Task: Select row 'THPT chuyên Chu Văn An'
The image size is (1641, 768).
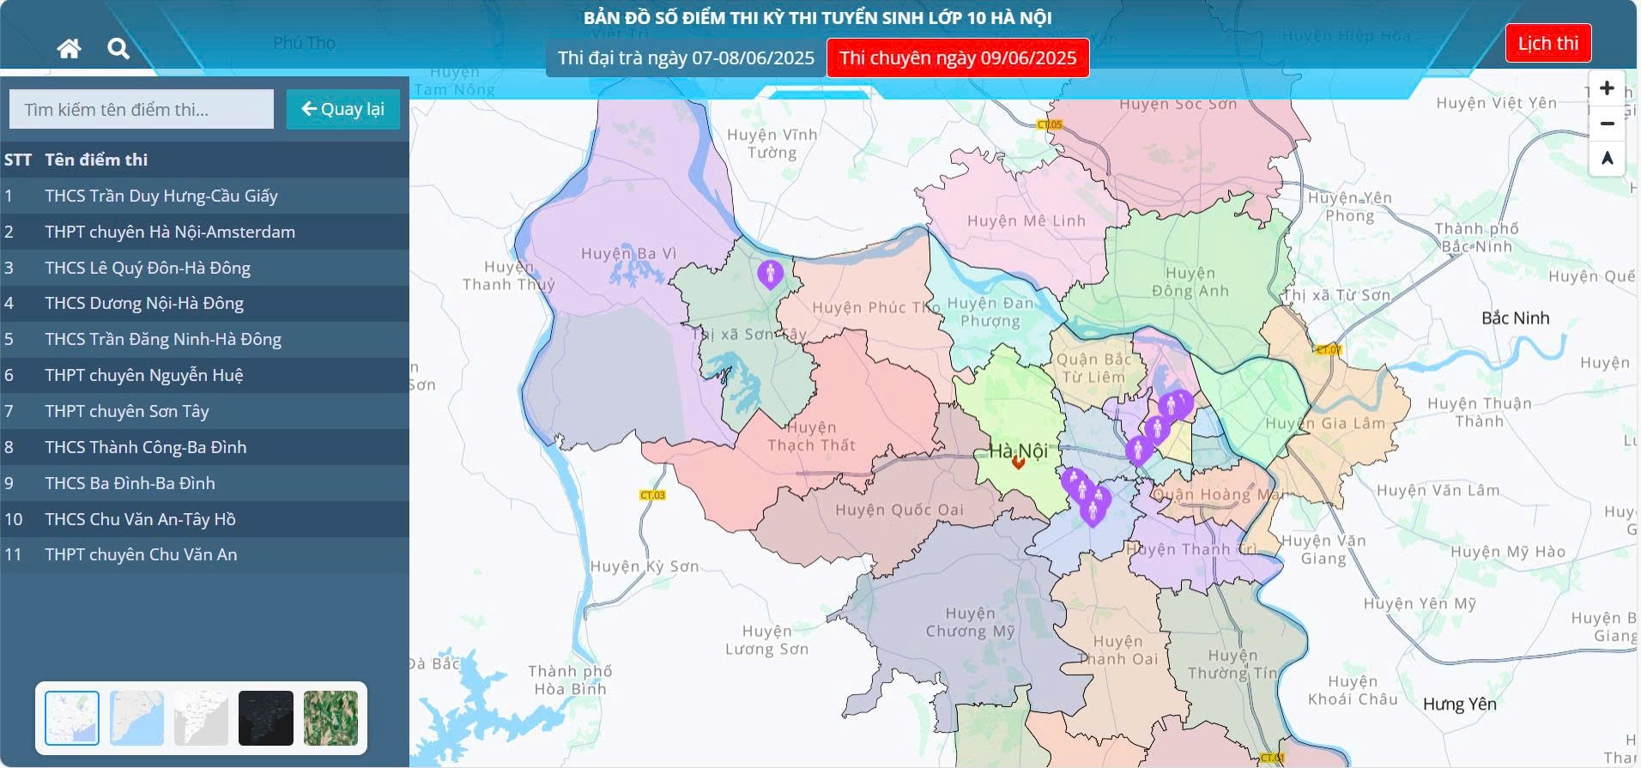Action: coord(204,554)
